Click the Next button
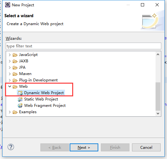The width and height of the screenshot is (167, 159). point(84,147)
